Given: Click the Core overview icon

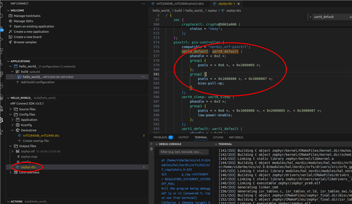Looking at the screenshot, I should point(16,173).
